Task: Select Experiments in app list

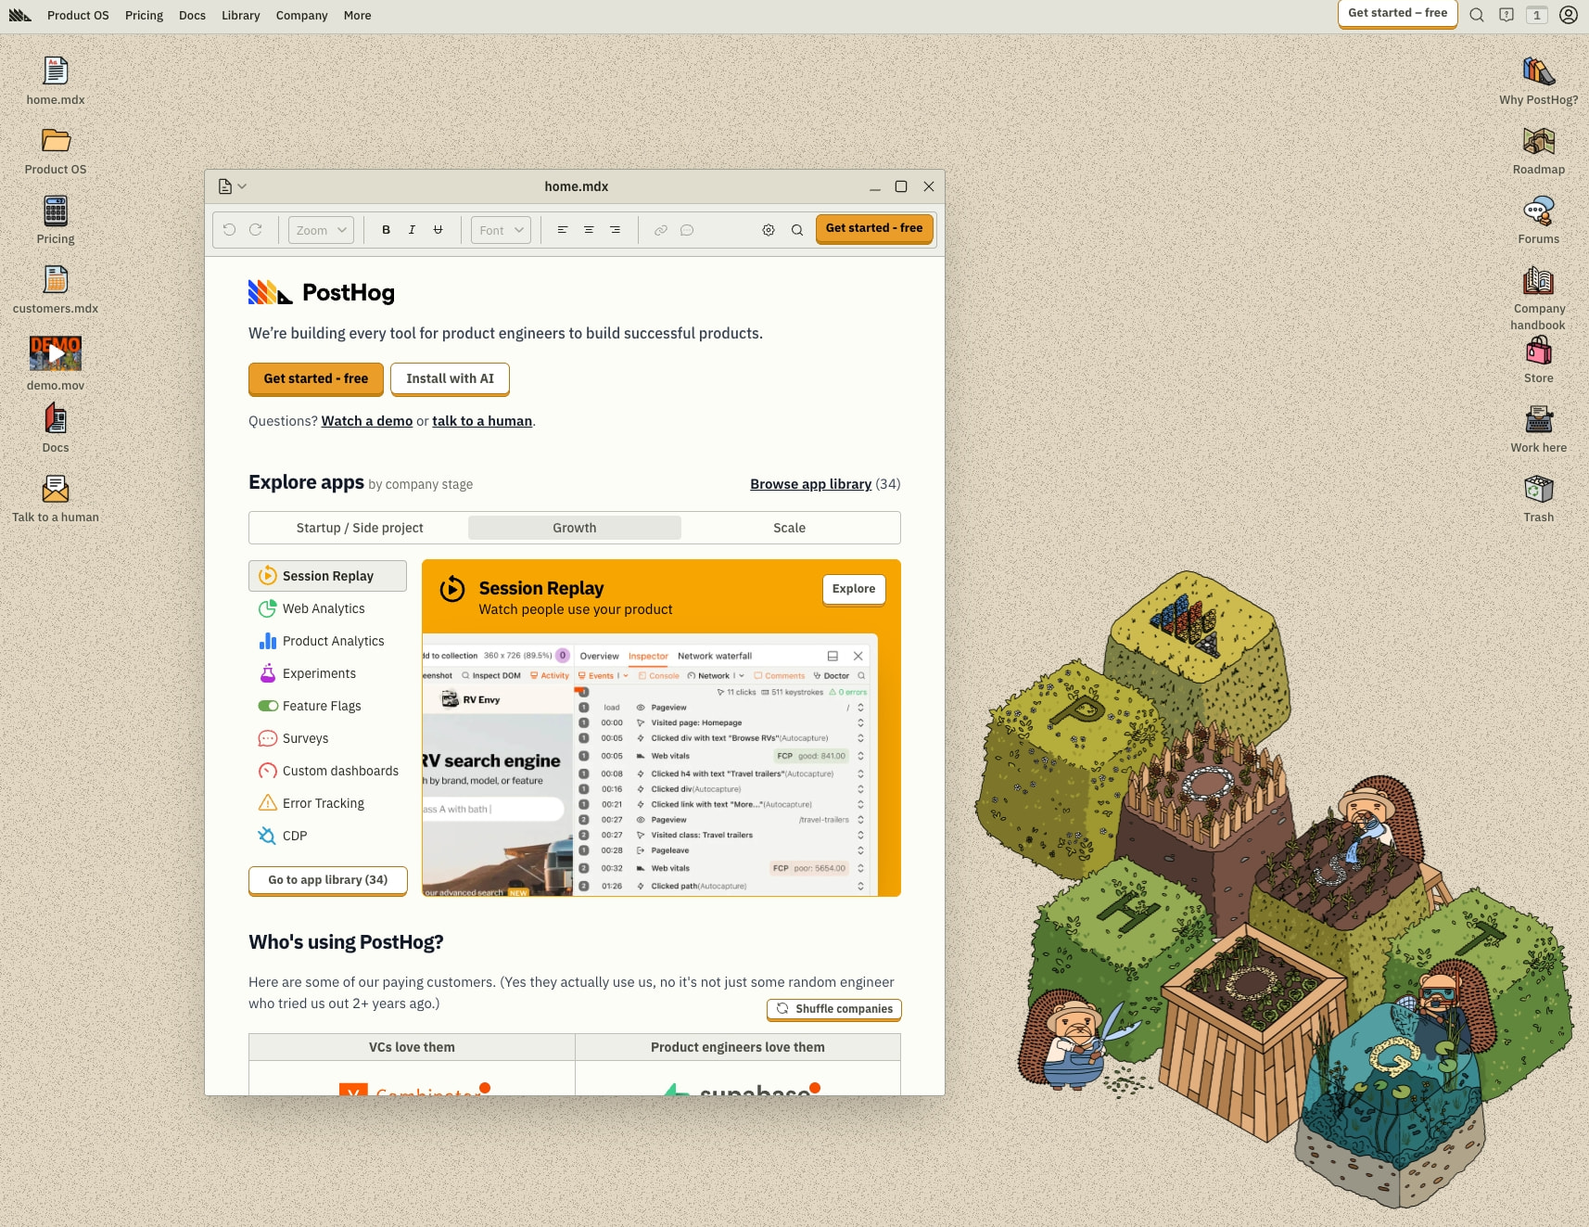Action: (x=327, y=673)
